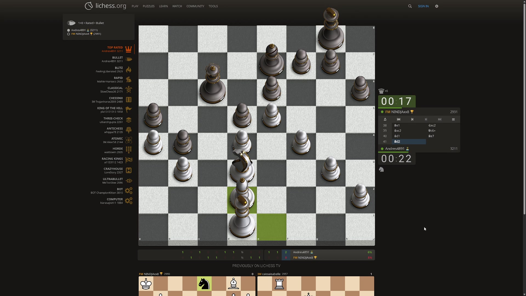The height and width of the screenshot is (296, 526).
Task: Step back one move
Action: point(412,119)
